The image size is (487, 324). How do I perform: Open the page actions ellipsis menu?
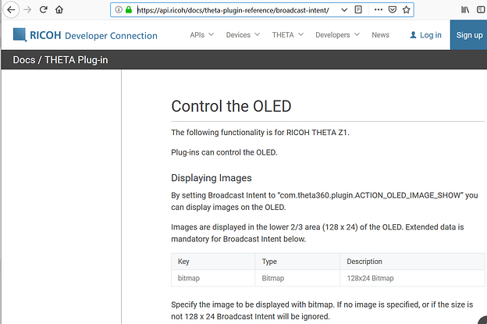coord(377,11)
